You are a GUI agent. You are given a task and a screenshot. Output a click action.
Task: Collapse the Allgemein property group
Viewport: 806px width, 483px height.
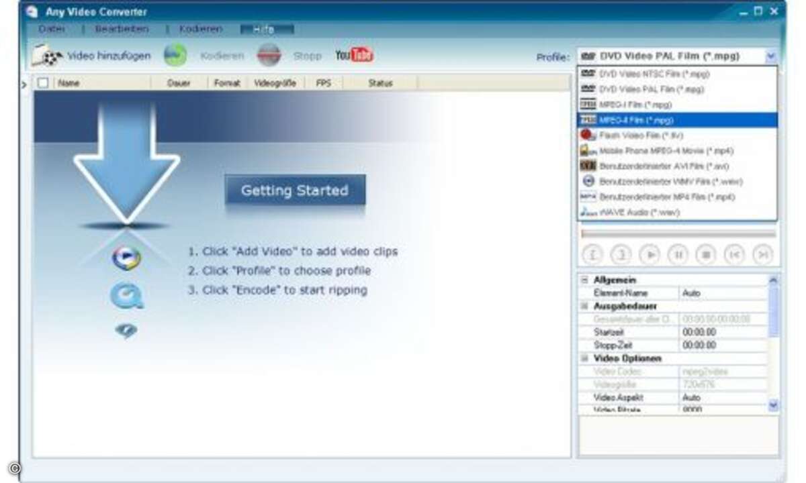(584, 280)
